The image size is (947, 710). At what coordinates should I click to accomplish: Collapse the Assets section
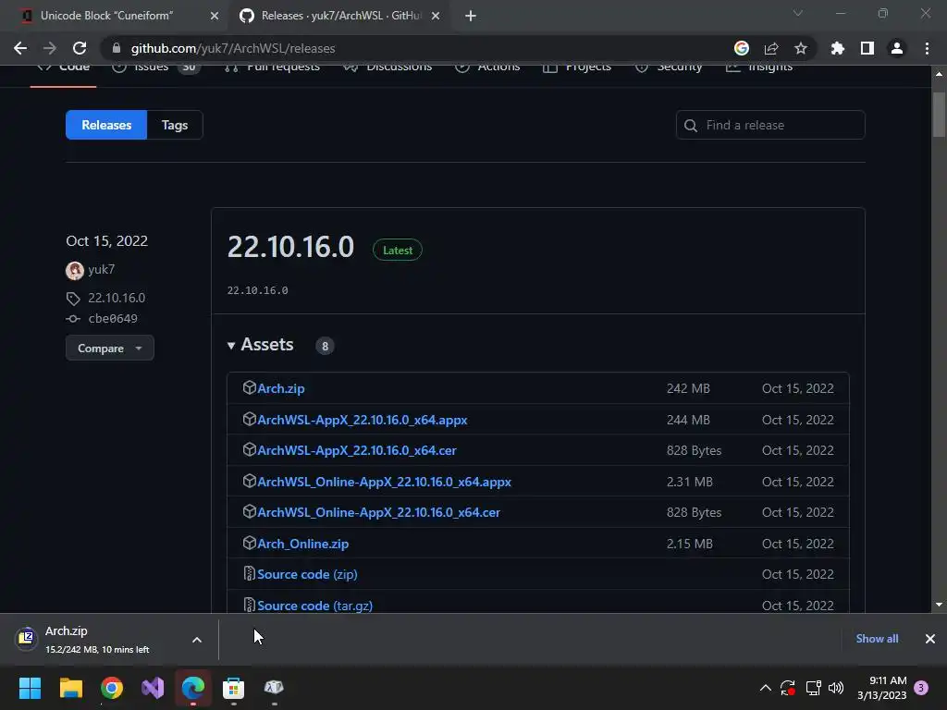click(260, 345)
